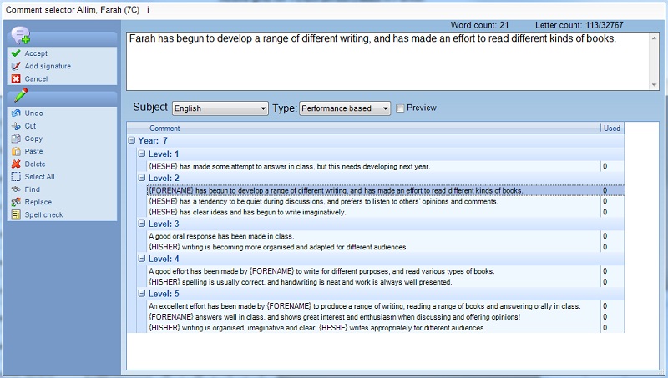The width and height of the screenshot is (668, 378).
Task: Collapse the Year: 7 group
Action: tap(132, 140)
